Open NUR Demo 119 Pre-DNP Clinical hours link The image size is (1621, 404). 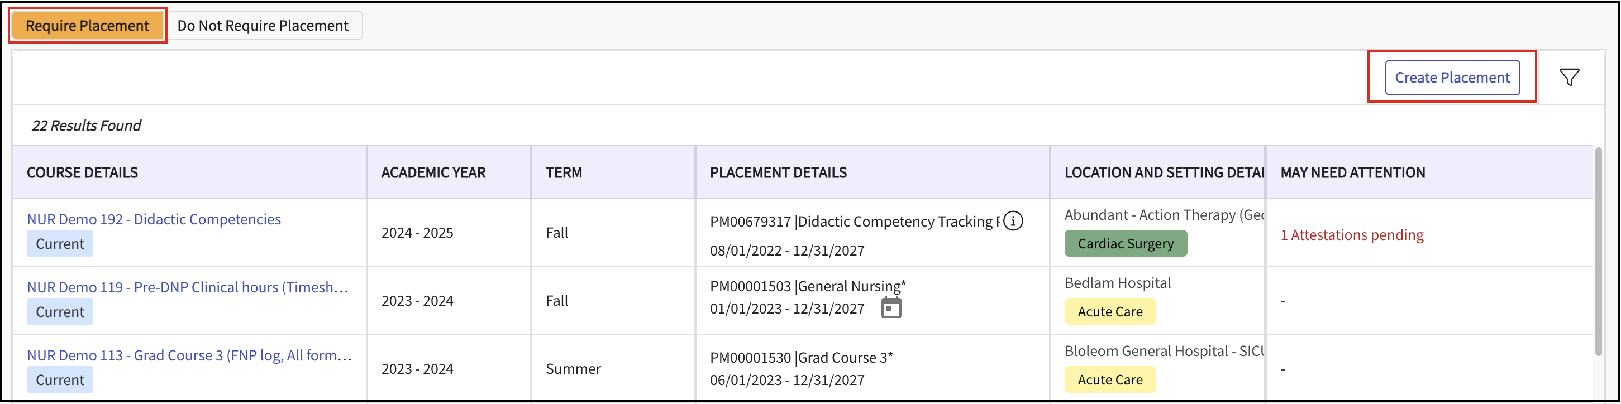[x=187, y=287]
